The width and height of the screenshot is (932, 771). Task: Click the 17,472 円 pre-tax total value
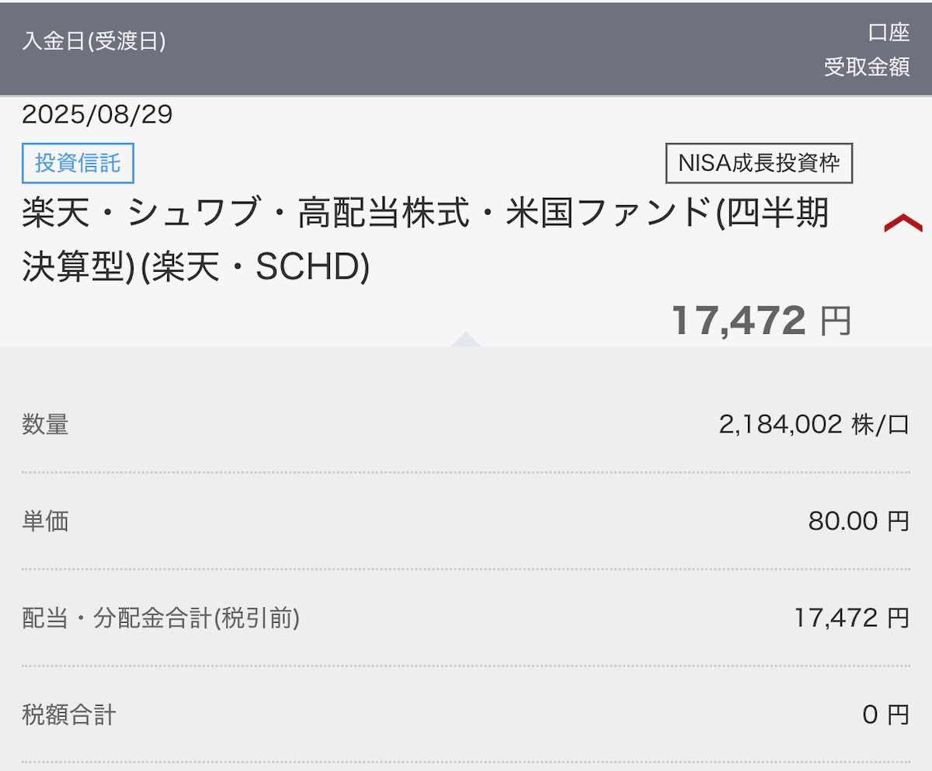(x=850, y=618)
